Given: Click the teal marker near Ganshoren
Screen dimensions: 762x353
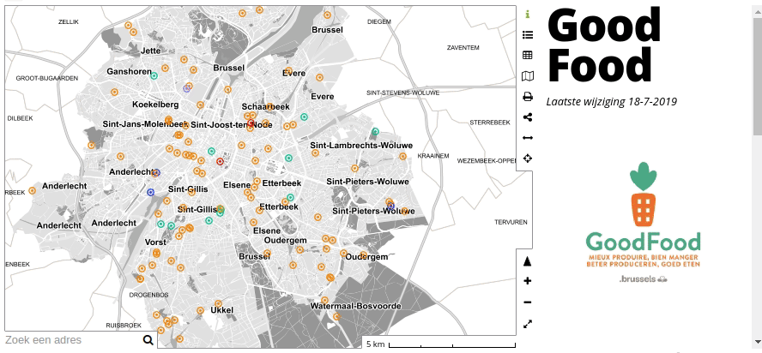Looking at the screenshot, I should click(154, 75).
